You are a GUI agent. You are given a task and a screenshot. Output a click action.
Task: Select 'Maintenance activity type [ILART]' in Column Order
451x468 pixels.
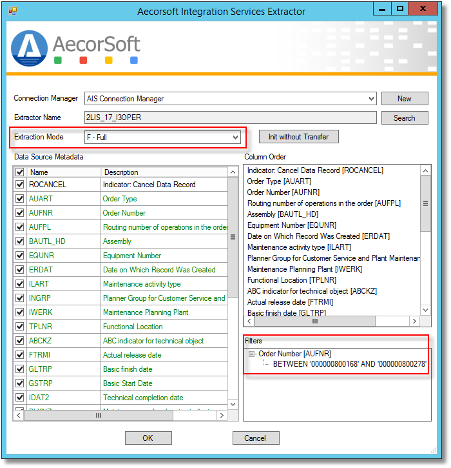(x=299, y=247)
